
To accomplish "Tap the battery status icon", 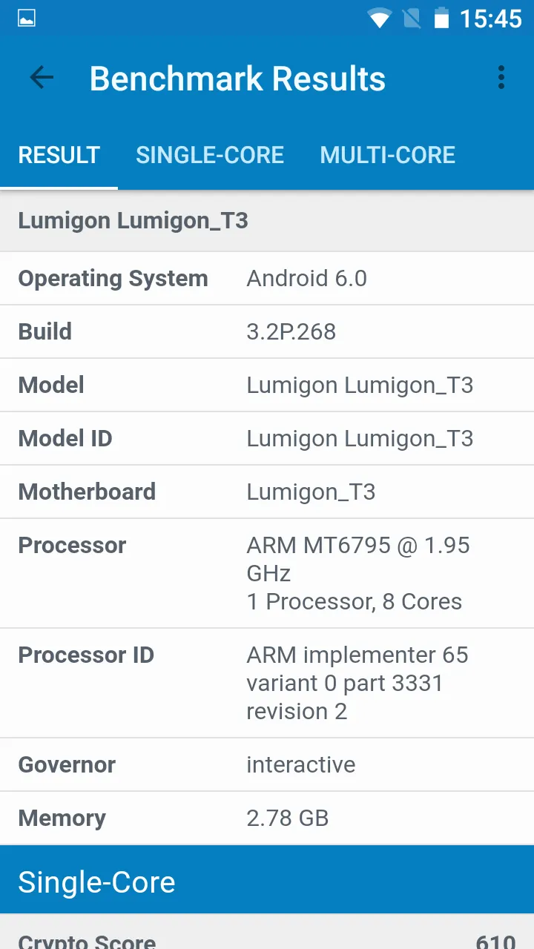I will (x=441, y=19).
